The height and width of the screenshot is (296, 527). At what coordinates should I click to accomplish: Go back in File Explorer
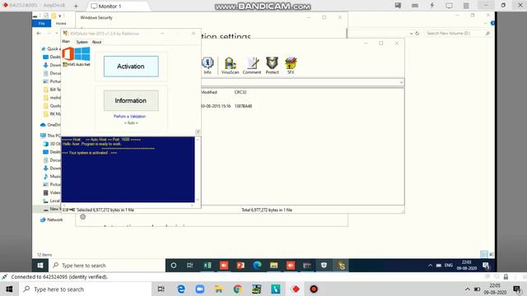pos(39,33)
